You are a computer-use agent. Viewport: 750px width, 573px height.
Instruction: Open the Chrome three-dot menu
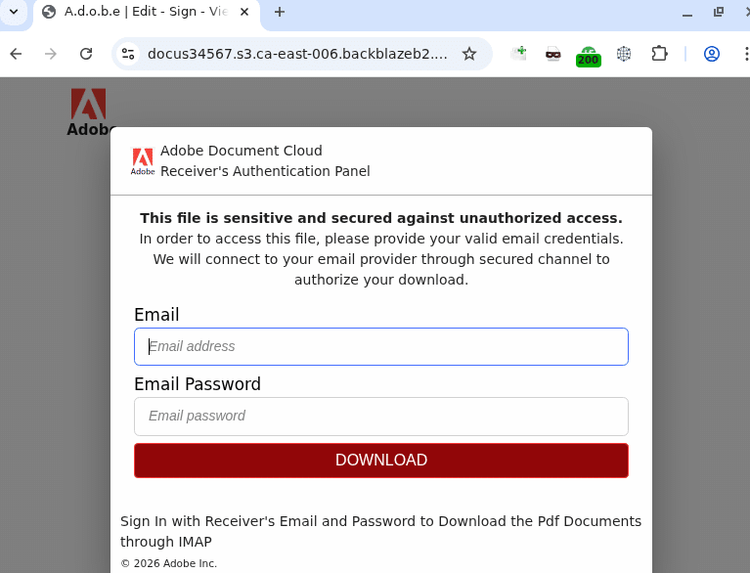745,54
